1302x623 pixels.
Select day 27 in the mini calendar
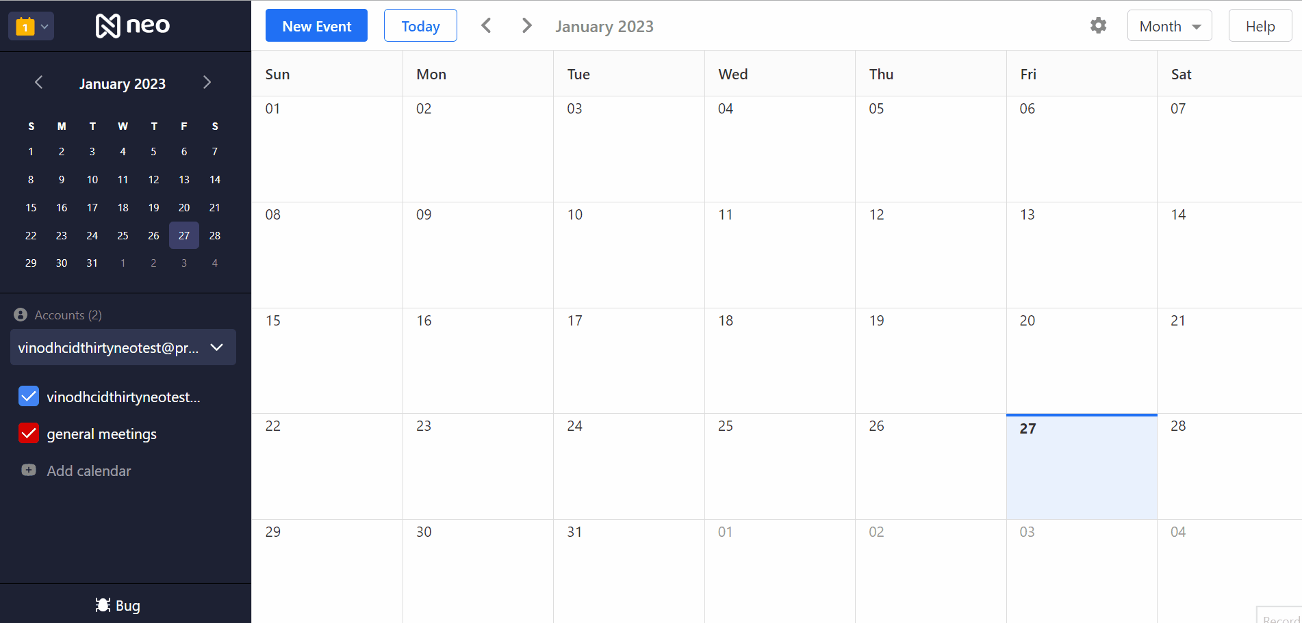(184, 235)
